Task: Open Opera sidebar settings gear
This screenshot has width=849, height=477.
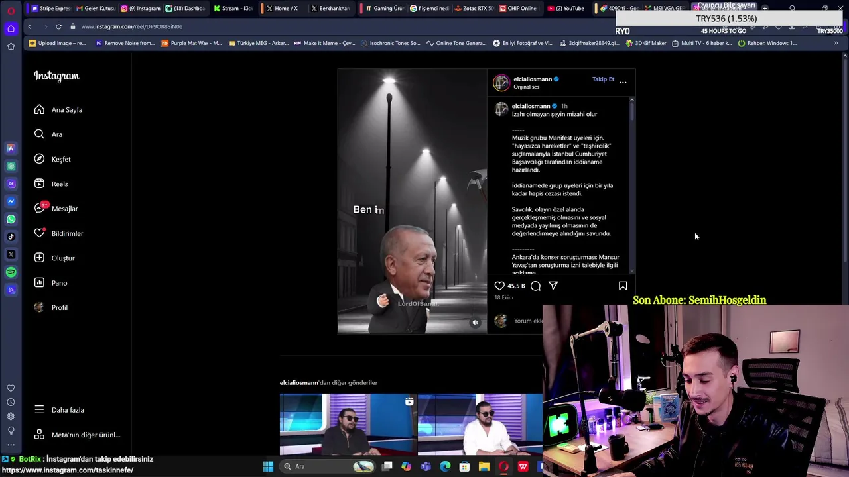Action: [11, 417]
